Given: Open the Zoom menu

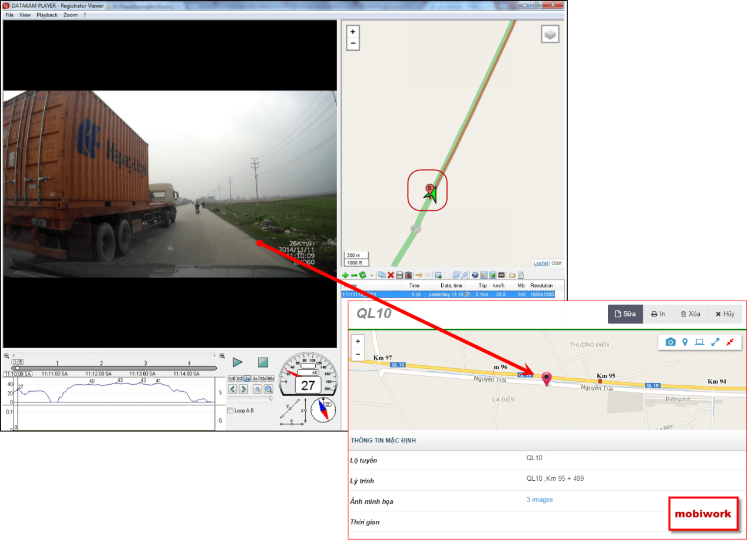Looking at the screenshot, I should (x=70, y=15).
